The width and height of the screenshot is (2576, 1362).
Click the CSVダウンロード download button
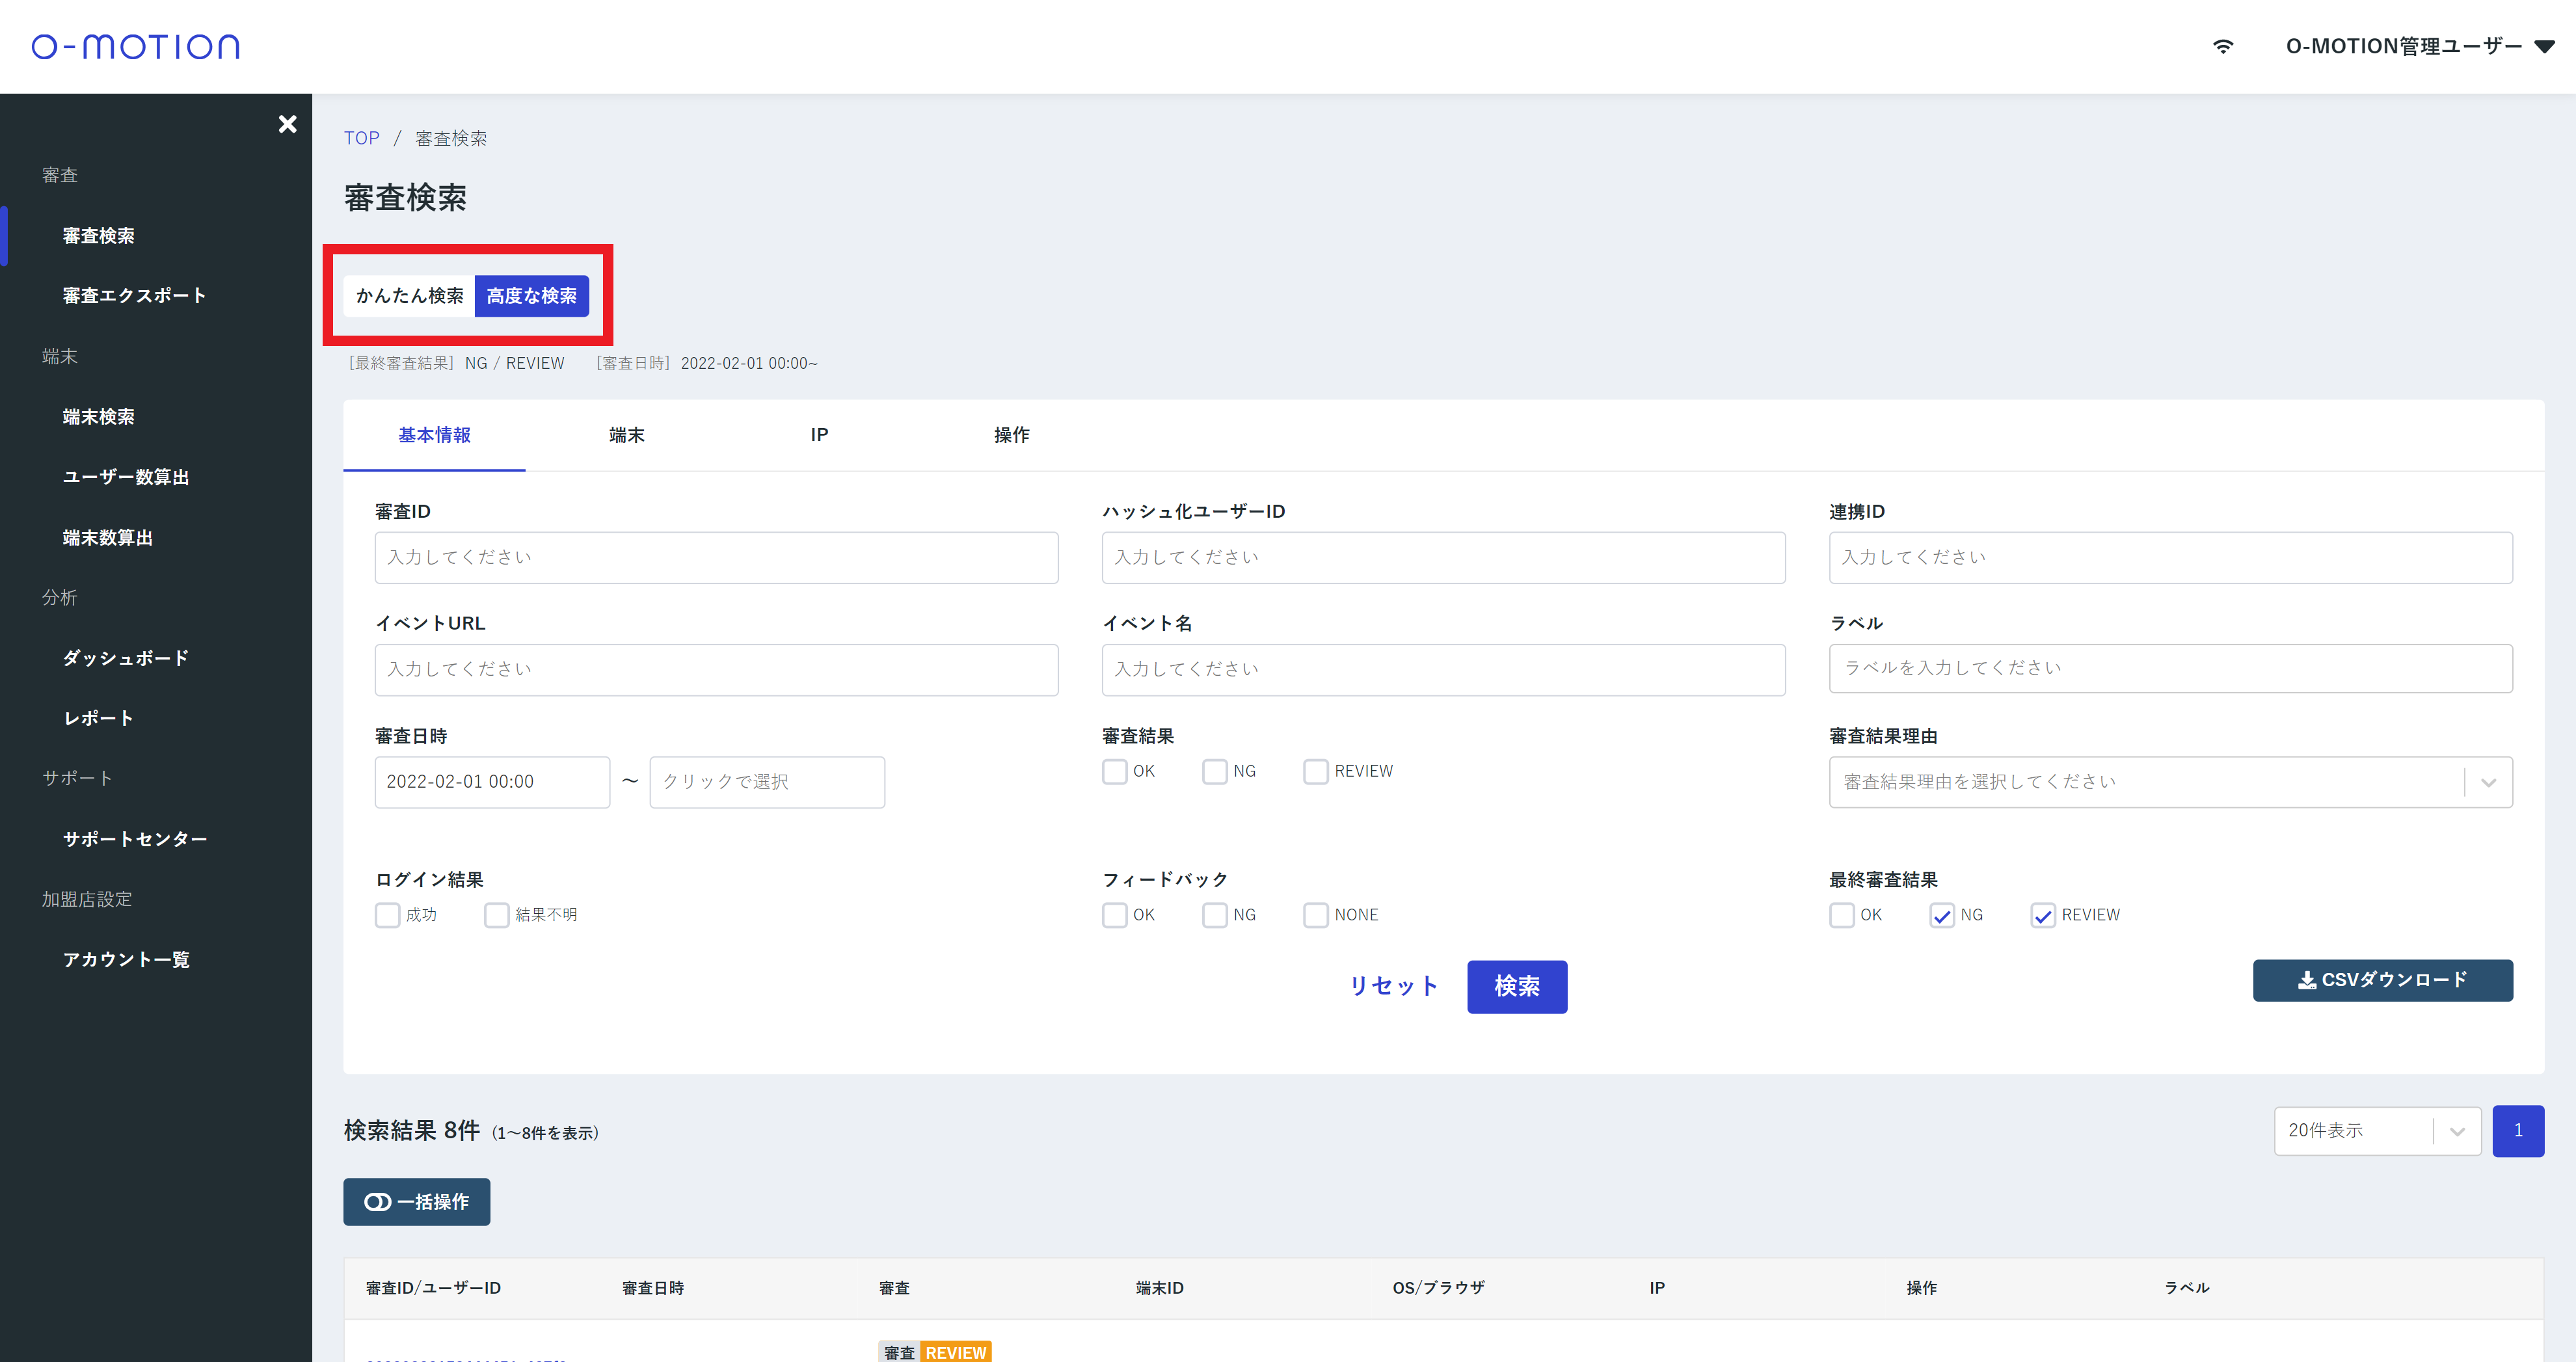point(2382,980)
